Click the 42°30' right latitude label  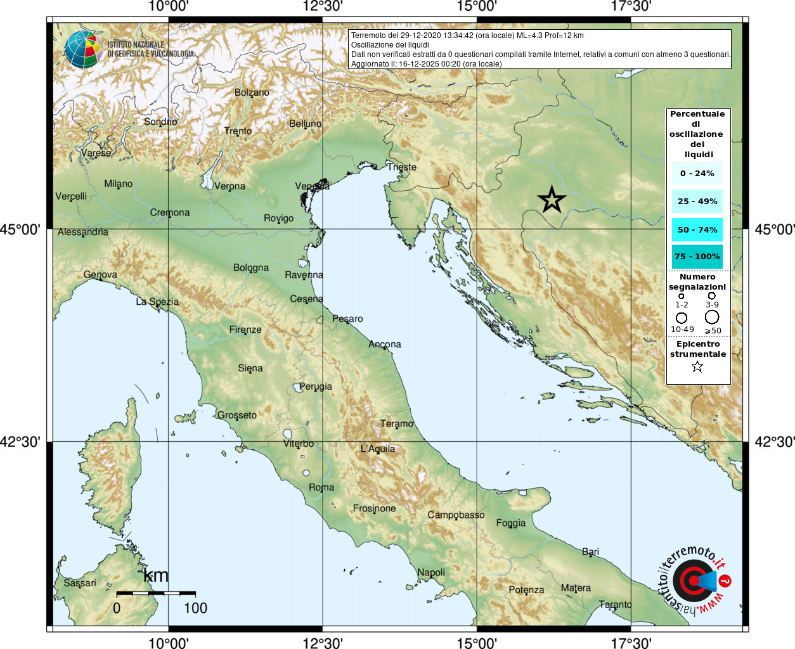coord(775,442)
